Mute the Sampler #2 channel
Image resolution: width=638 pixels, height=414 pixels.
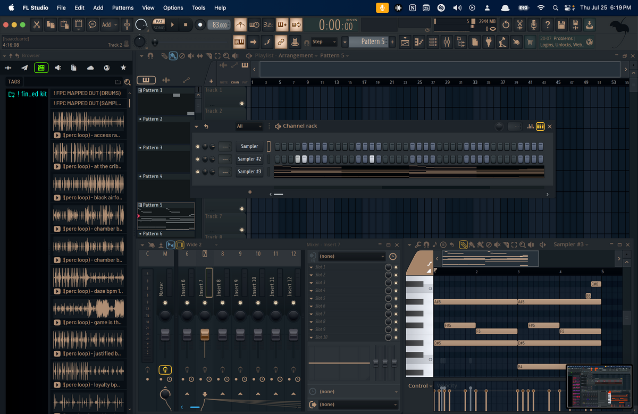[x=198, y=159]
